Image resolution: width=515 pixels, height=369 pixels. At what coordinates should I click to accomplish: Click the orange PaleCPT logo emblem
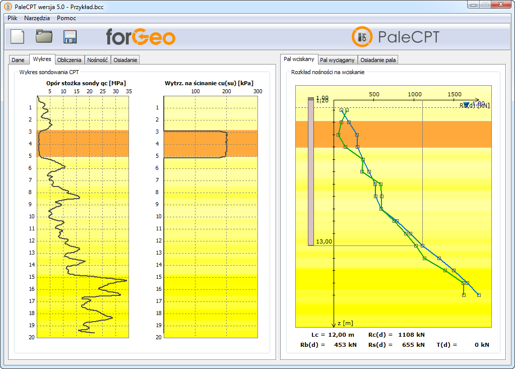(362, 36)
